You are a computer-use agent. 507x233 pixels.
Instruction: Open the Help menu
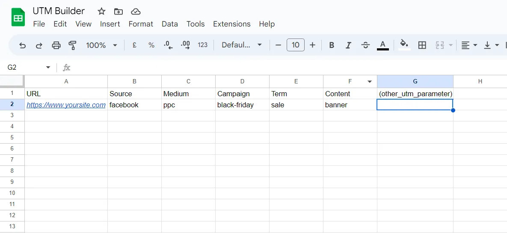click(x=267, y=24)
